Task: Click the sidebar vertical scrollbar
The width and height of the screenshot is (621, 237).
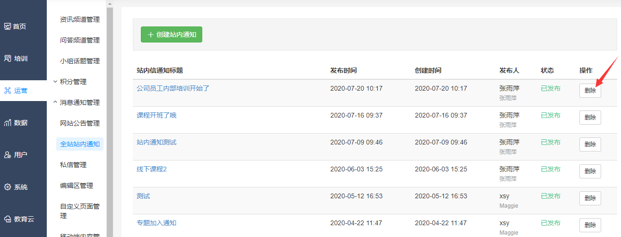Action: point(110,118)
